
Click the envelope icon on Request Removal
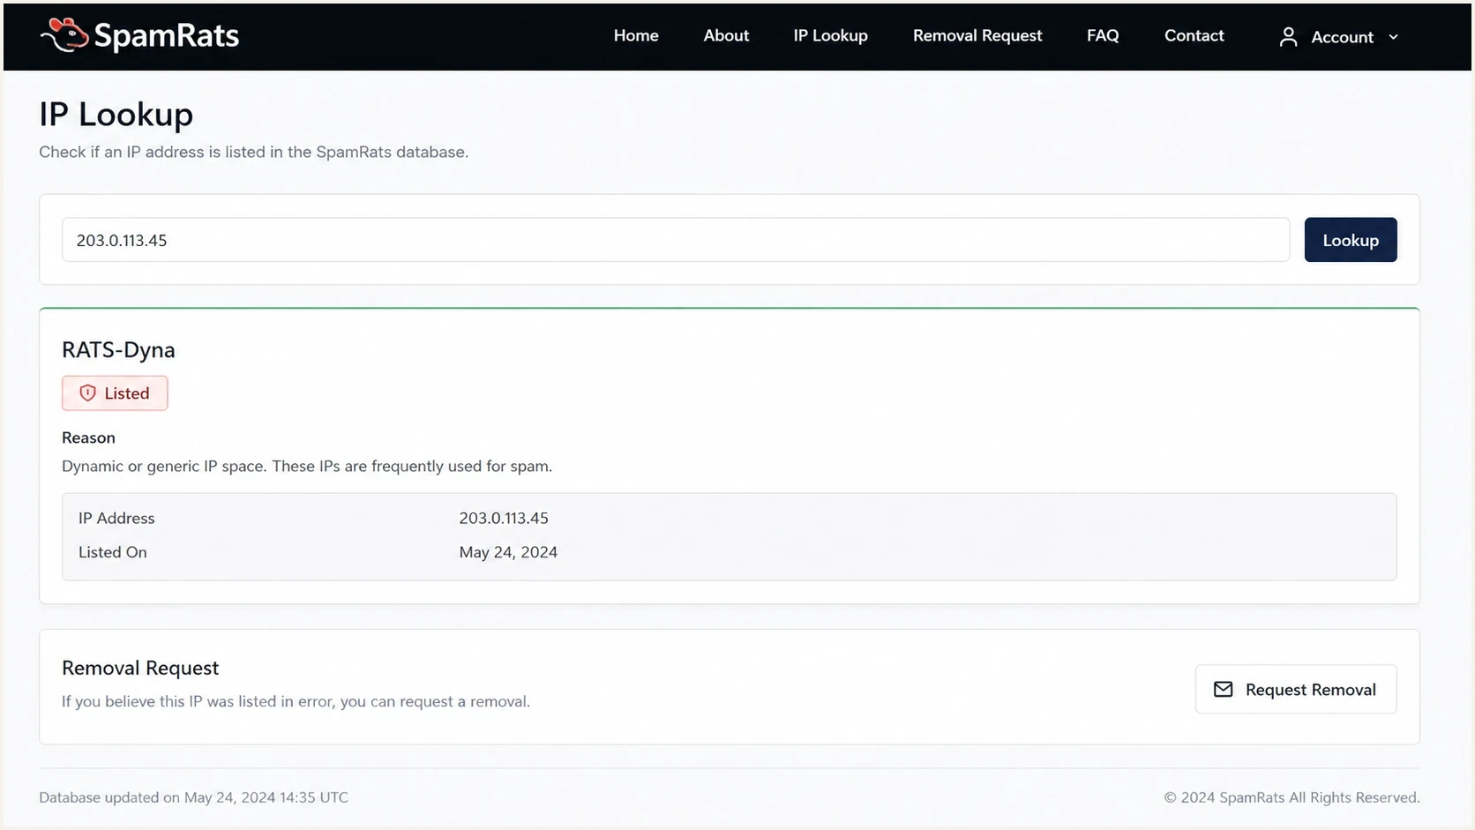[x=1223, y=689]
